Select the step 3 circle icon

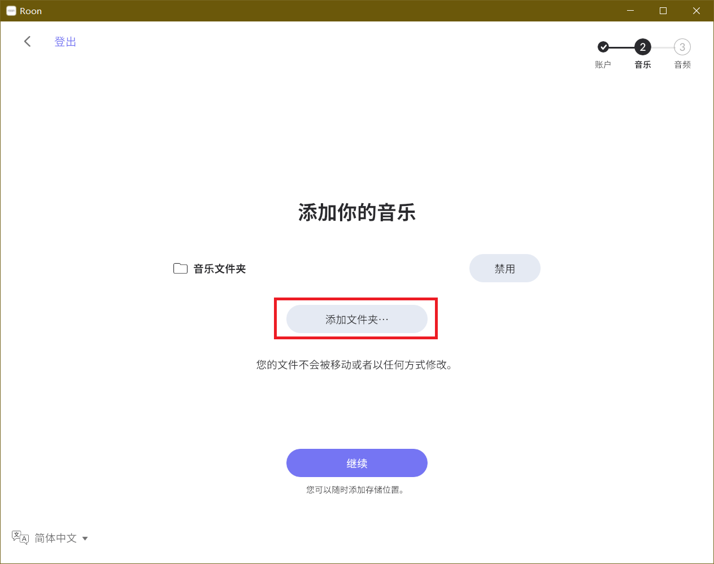pos(682,47)
